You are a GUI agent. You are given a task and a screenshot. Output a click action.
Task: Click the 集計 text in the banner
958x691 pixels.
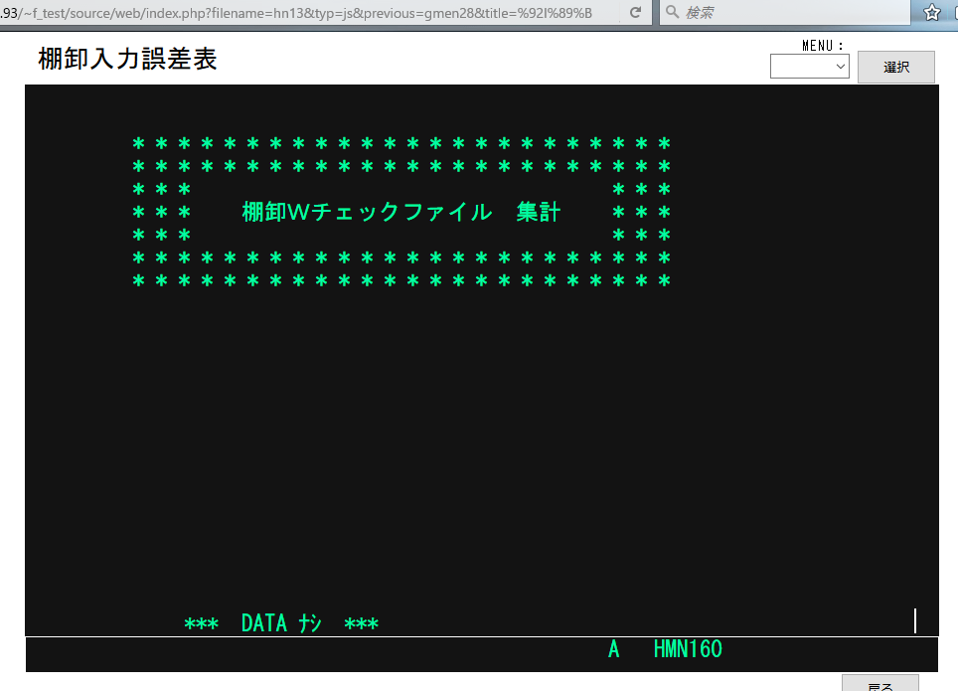(539, 212)
